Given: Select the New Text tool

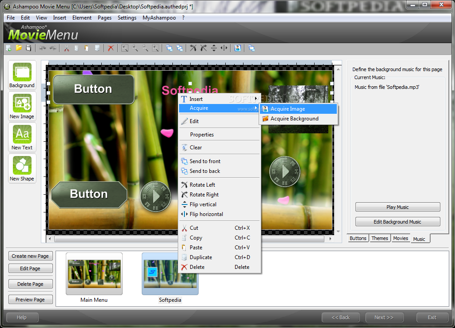Looking at the screenshot, I should (x=22, y=137).
